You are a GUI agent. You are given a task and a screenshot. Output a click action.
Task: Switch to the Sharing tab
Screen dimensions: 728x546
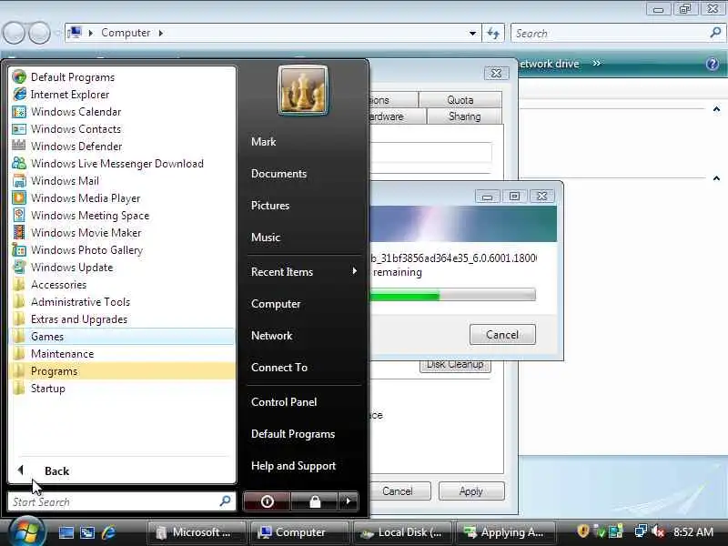[x=464, y=116]
